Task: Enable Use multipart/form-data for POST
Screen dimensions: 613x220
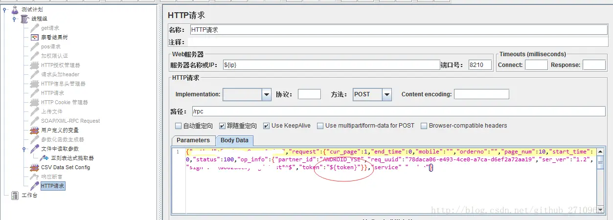Action: (320, 126)
